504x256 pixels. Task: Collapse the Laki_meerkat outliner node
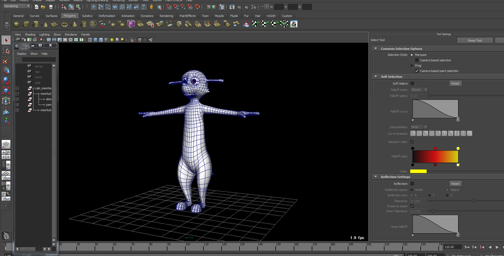pyautogui.click(x=17, y=89)
